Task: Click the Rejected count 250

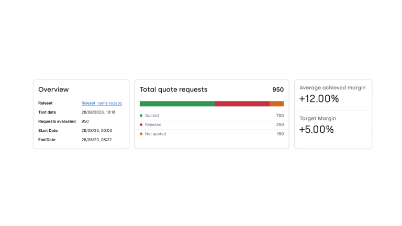Action: pos(280,125)
